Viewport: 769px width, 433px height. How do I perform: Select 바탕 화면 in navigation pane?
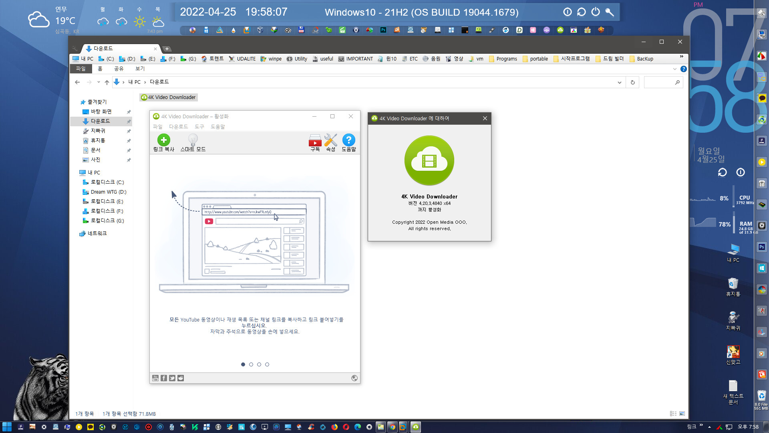101,111
